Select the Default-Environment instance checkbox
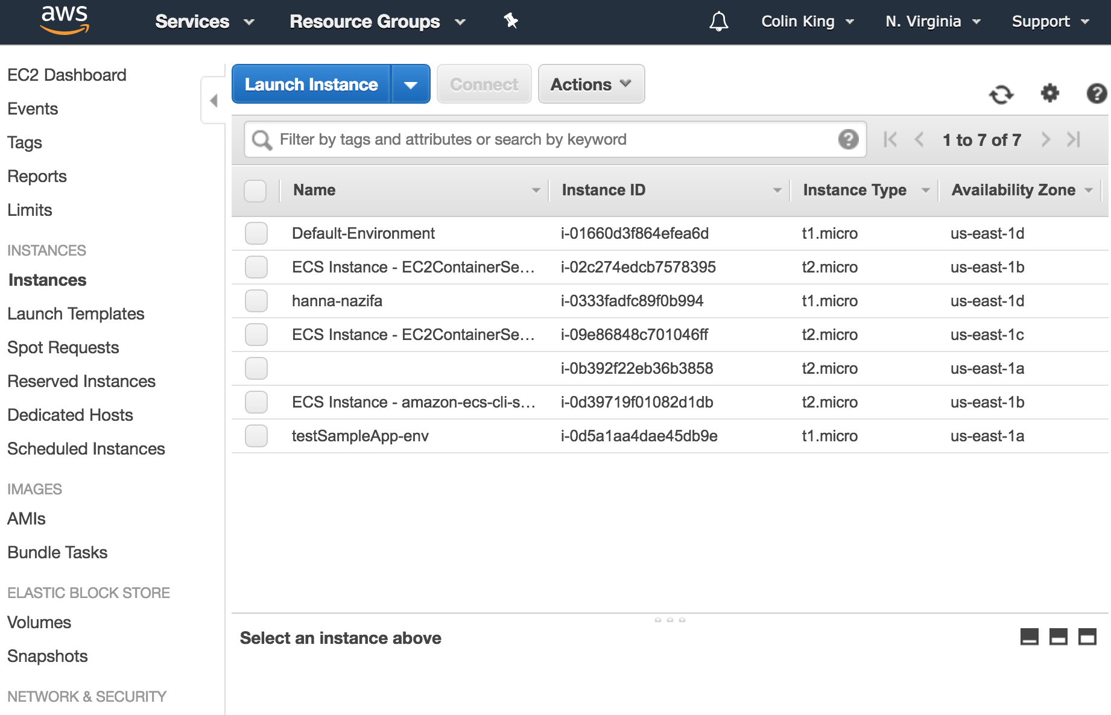 256,233
